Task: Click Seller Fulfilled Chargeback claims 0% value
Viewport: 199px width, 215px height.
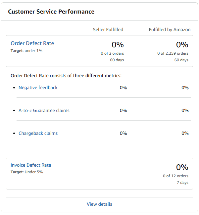Action: (123, 133)
